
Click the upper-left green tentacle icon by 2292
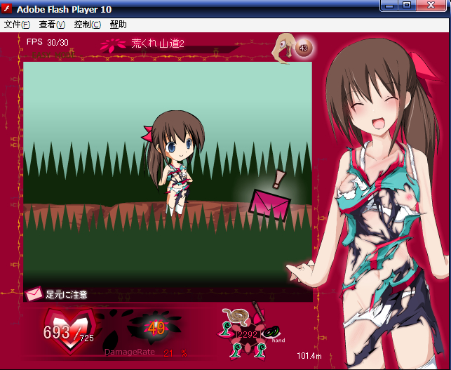click(x=226, y=329)
